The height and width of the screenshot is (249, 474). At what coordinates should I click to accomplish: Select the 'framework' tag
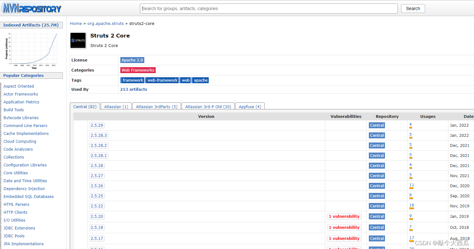(x=133, y=80)
